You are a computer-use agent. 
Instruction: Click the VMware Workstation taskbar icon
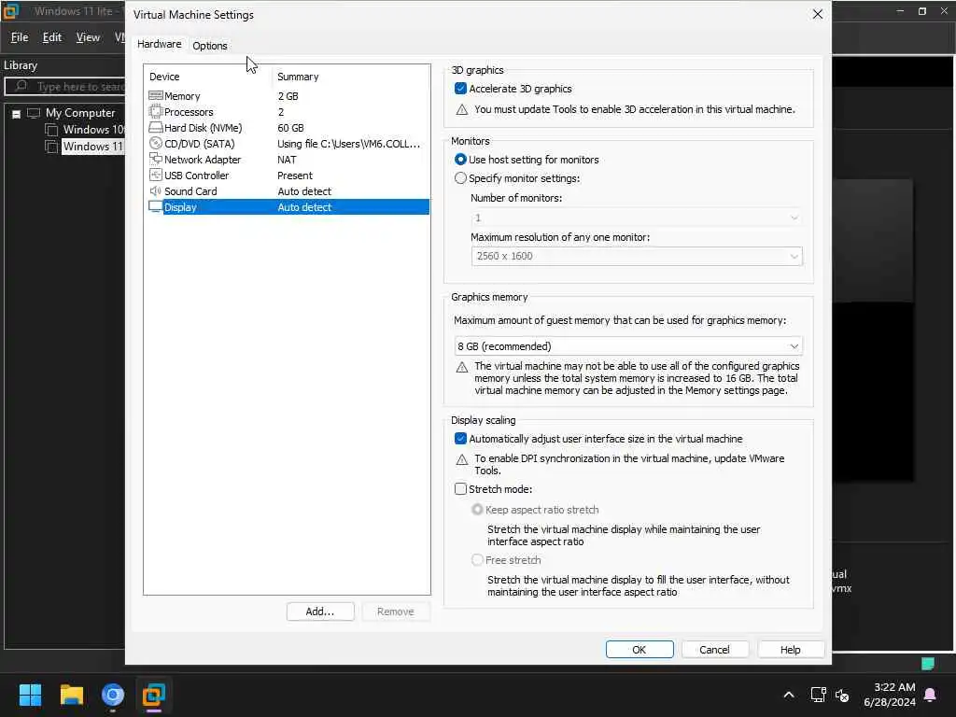[x=154, y=695]
